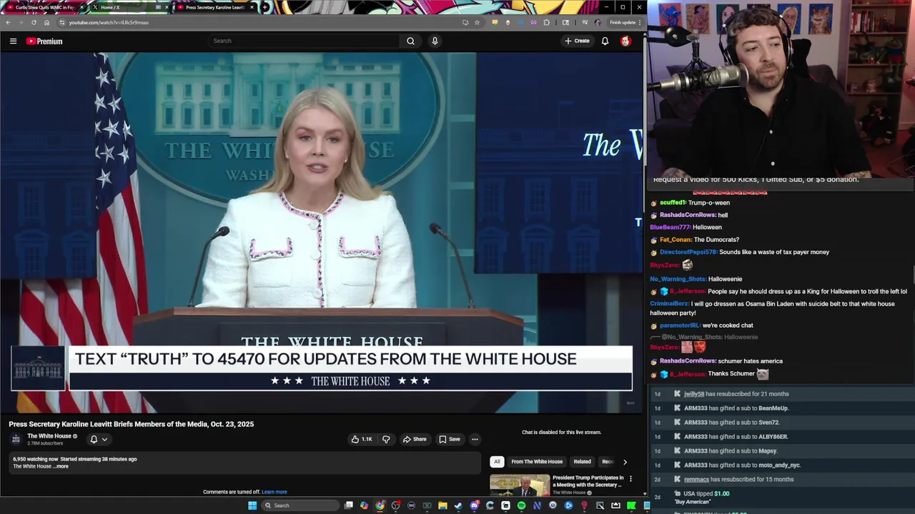
Task: Close the Curtis Sliwa Quits WABC tab
Action: click(81, 7)
